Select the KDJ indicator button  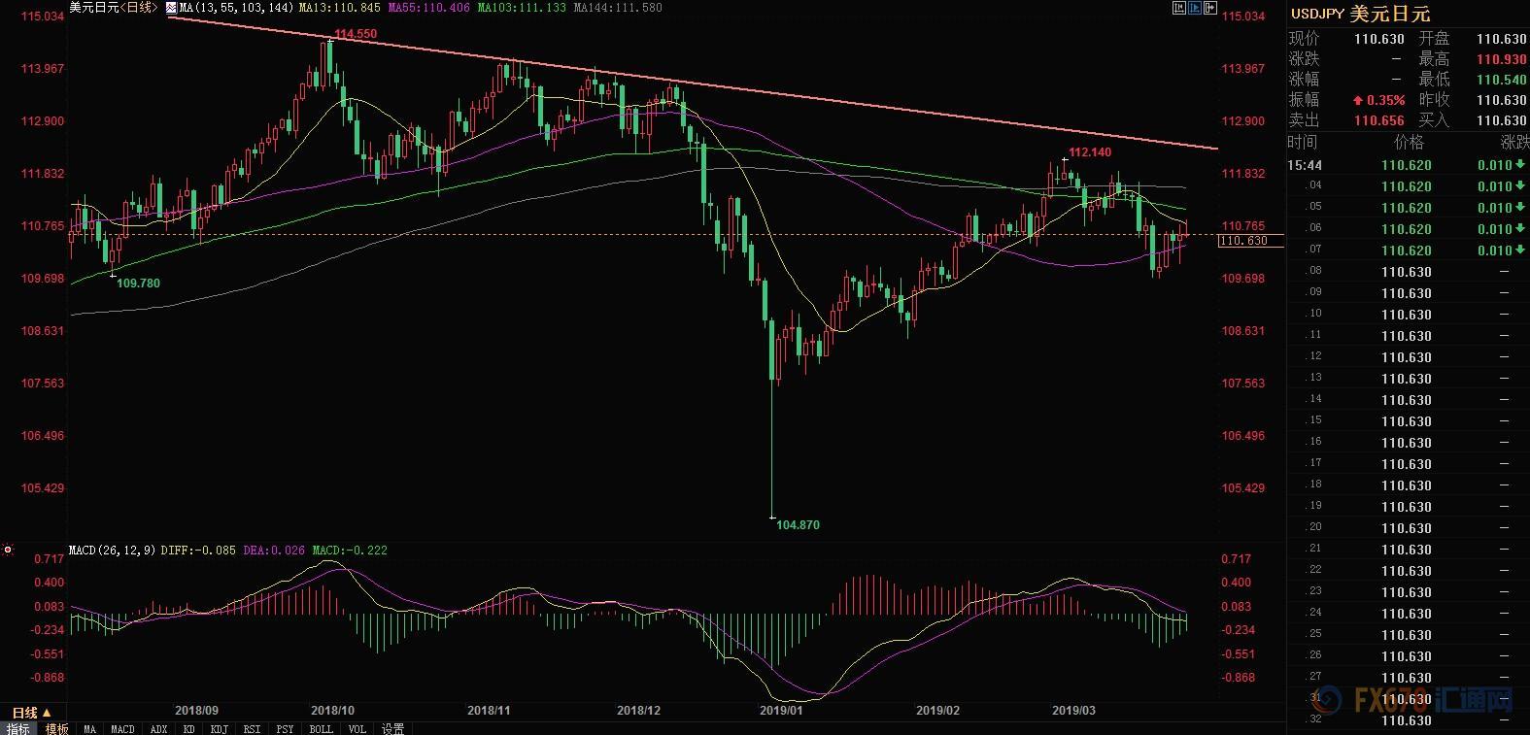coord(219,728)
